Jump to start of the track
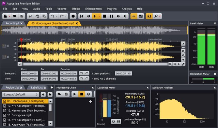The height and width of the screenshot is (128, 218). point(82,16)
